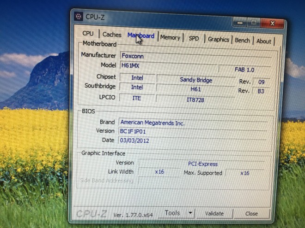
Task: Expand the Tools dropdown arrow
Action: (x=190, y=213)
